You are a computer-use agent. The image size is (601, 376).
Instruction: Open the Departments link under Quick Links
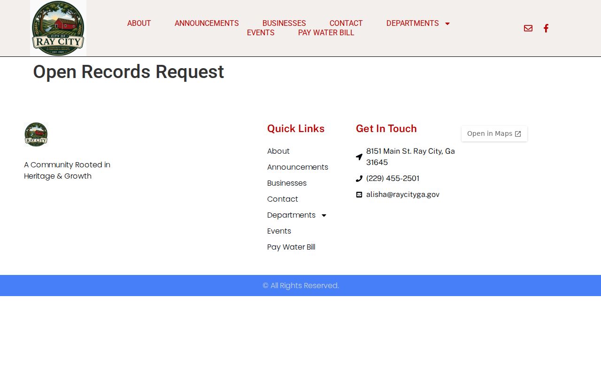(x=291, y=215)
